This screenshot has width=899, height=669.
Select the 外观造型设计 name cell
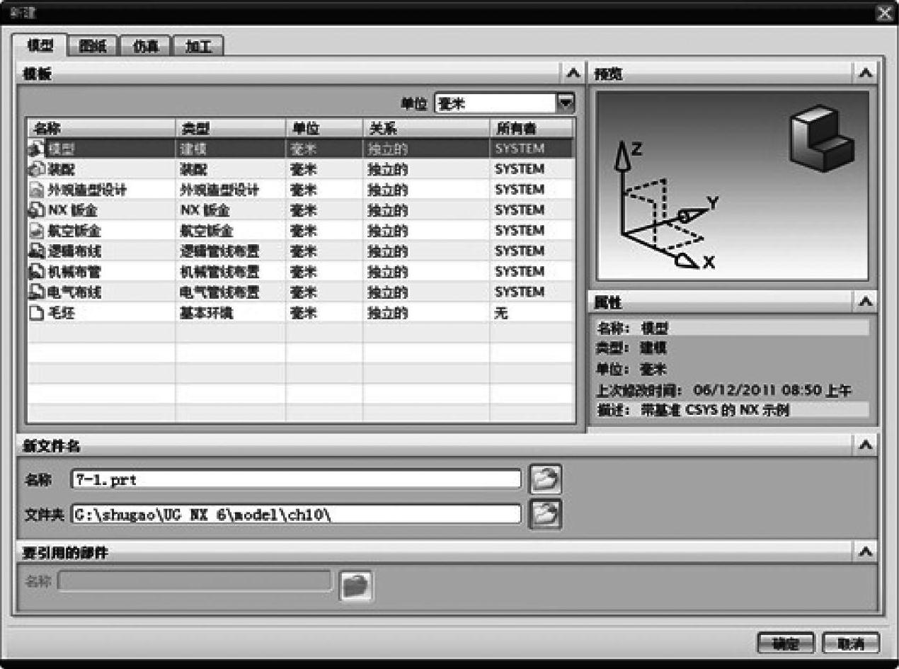coord(88,190)
